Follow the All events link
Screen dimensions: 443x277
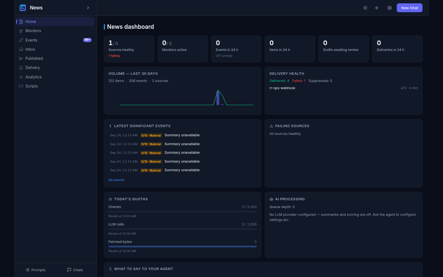click(116, 180)
